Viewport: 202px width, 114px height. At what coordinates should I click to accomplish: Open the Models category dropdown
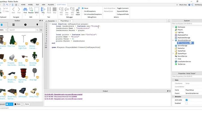(x=3, y=30)
